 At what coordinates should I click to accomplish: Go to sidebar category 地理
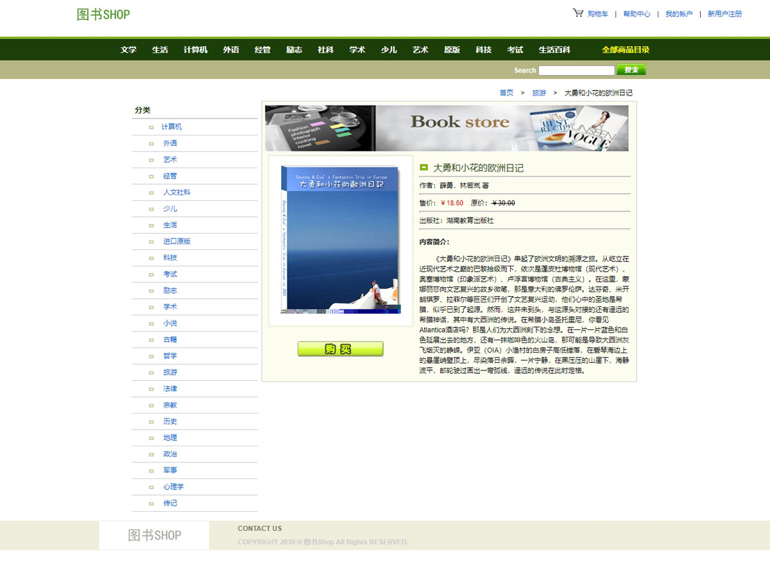point(170,438)
